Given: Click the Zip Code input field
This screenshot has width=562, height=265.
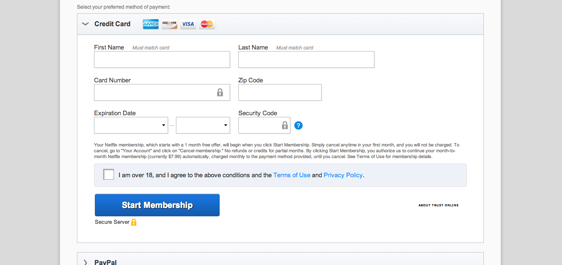Looking at the screenshot, I should coord(280,92).
